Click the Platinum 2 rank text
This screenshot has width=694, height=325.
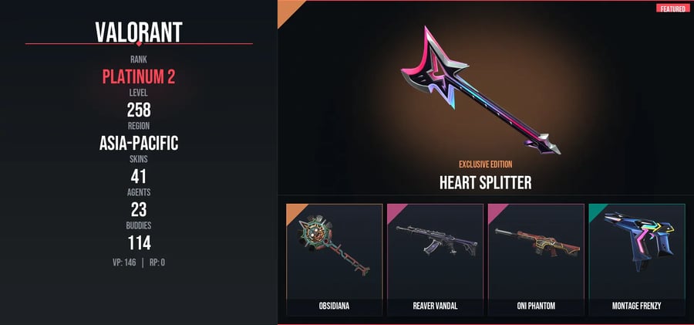click(x=139, y=76)
